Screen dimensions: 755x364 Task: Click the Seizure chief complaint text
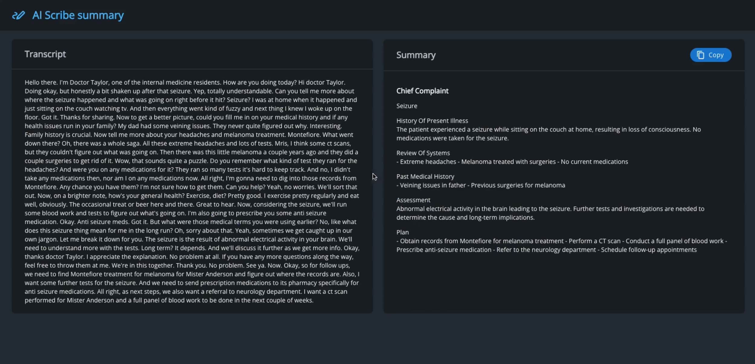tap(407, 106)
